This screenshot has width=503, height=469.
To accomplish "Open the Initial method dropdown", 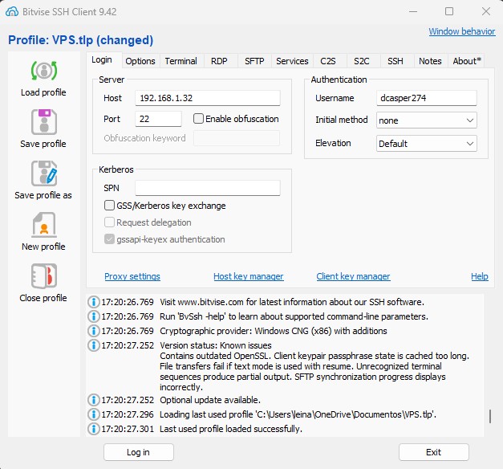I will tap(427, 120).
